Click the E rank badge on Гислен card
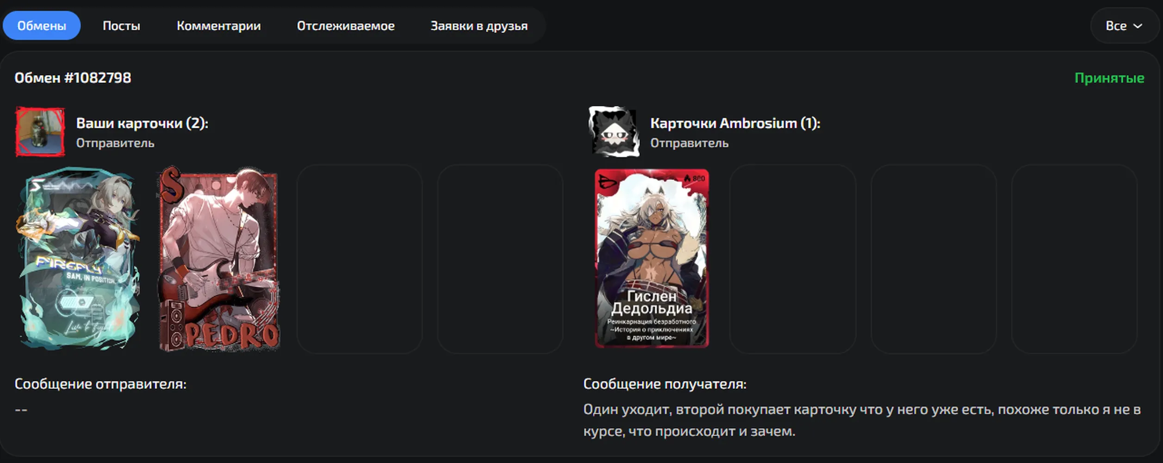This screenshot has width=1163, height=463. click(x=607, y=181)
